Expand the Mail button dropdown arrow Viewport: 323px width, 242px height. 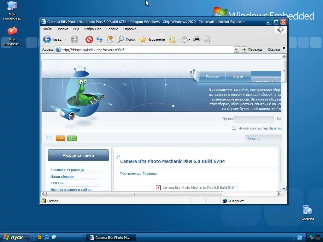pyautogui.click(x=190, y=39)
